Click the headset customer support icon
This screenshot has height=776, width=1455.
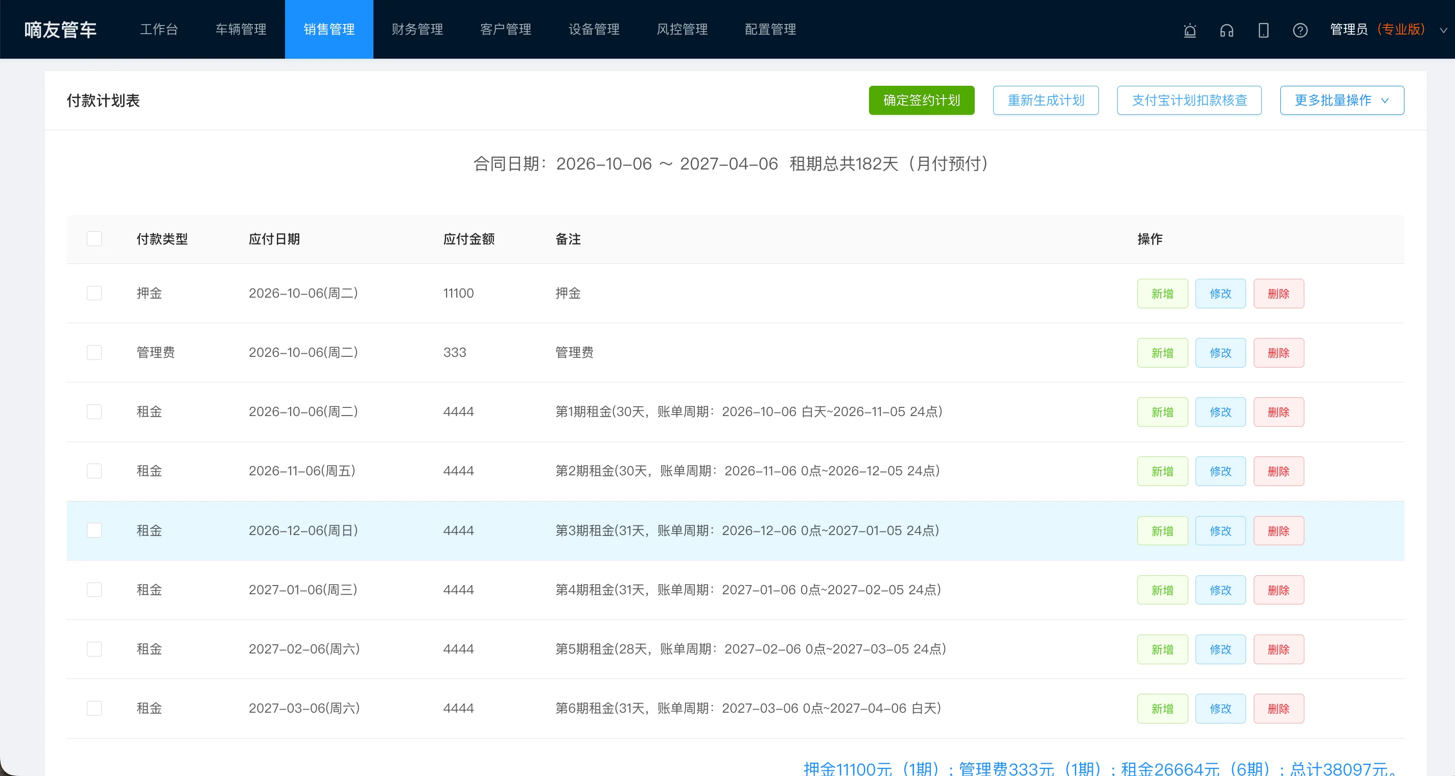pos(1226,30)
